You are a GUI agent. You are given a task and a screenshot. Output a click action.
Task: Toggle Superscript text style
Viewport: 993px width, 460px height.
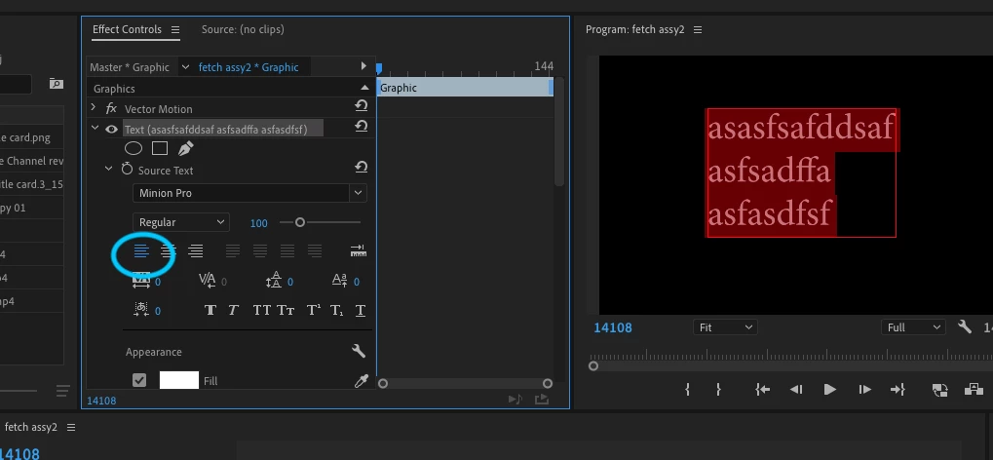[x=314, y=310]
